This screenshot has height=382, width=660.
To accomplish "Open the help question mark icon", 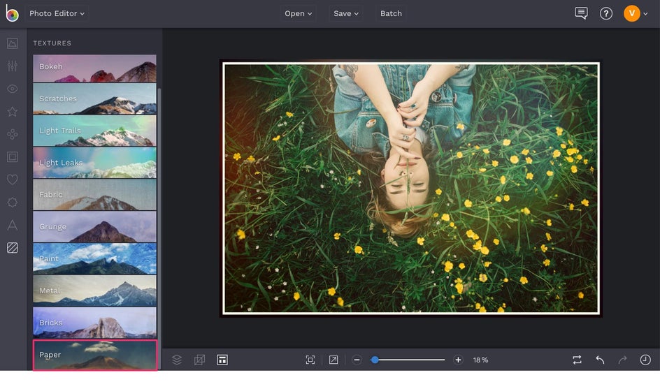I will coord(606,13).
